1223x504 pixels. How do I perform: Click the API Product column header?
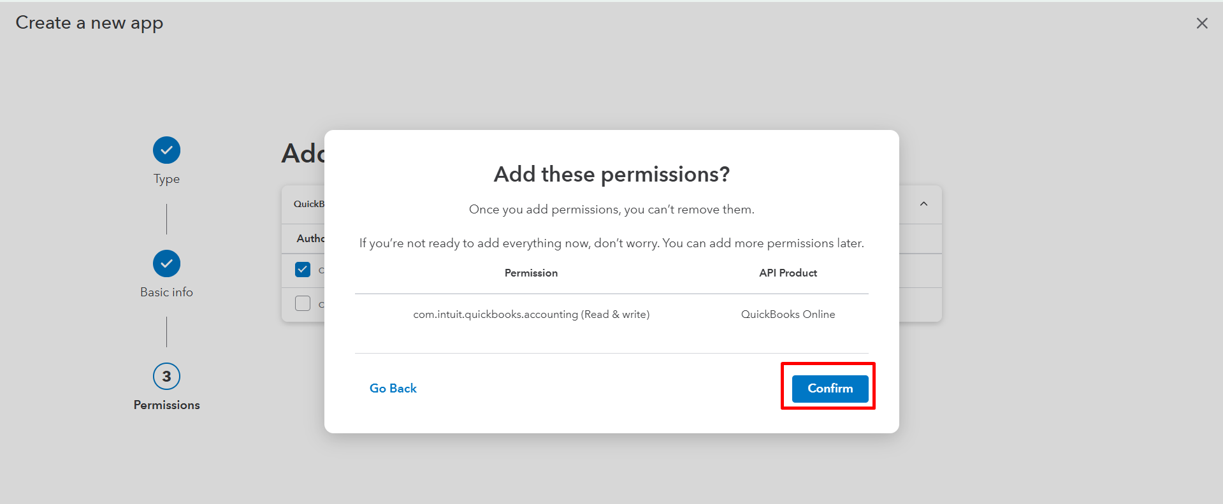click(788, 273)
